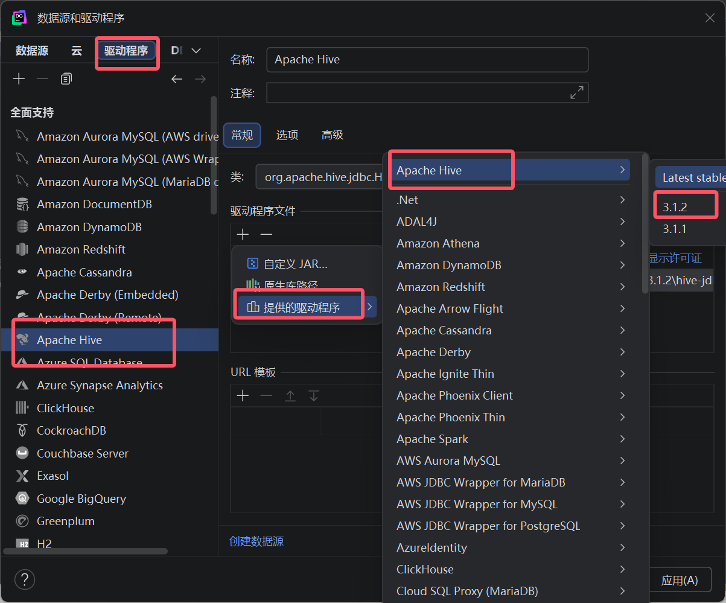The image size is (726, 603).
Task: Open help with question mark icon
Action: (25, 580)
